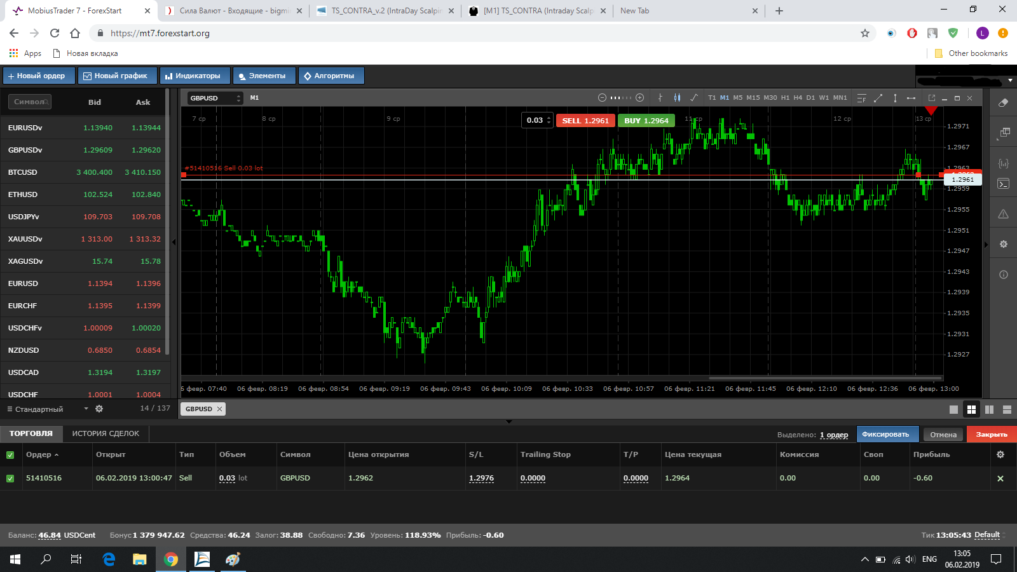Open the История сделок tab
1017x572 pixels.
106,433
